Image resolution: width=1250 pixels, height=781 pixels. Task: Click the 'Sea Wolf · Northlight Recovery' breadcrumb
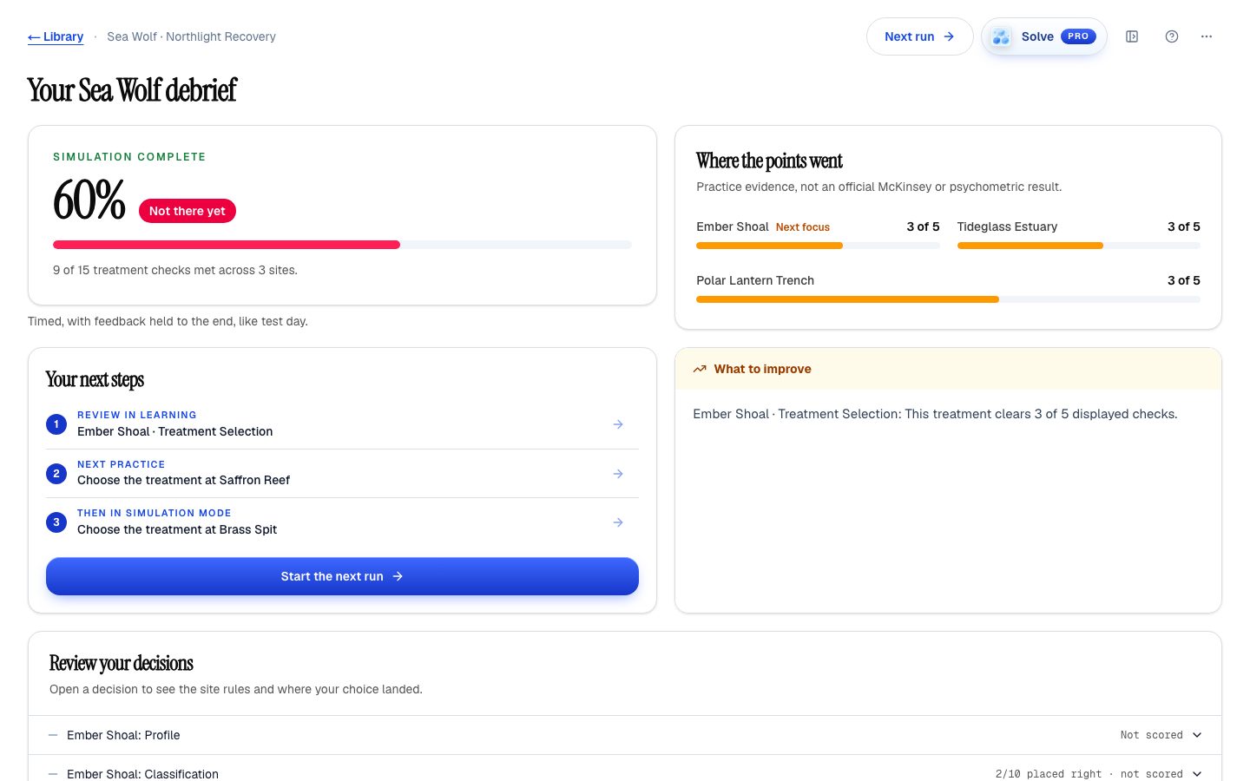pos(191,36)
